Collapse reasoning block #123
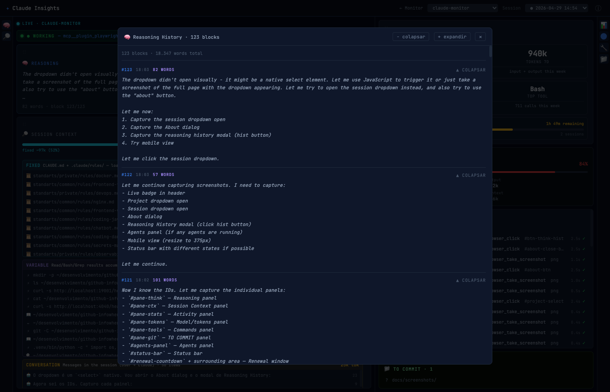Image resolution: width=610 pixels, height=392 pixels. (x=471, y=70)
